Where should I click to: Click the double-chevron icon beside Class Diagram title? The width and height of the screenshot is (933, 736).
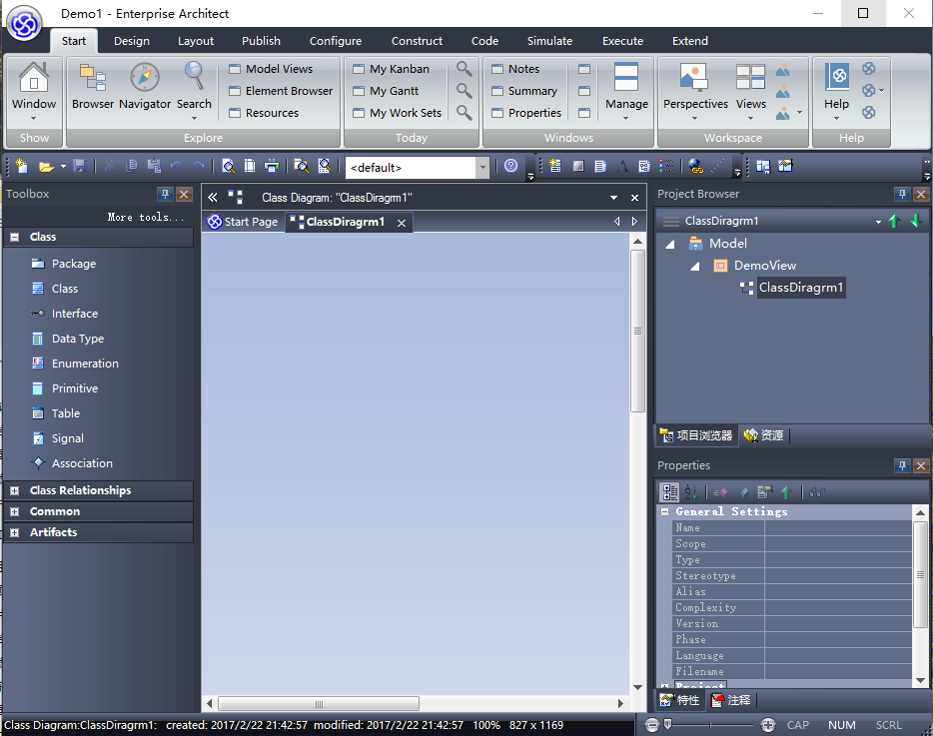(x=213, y=198)
